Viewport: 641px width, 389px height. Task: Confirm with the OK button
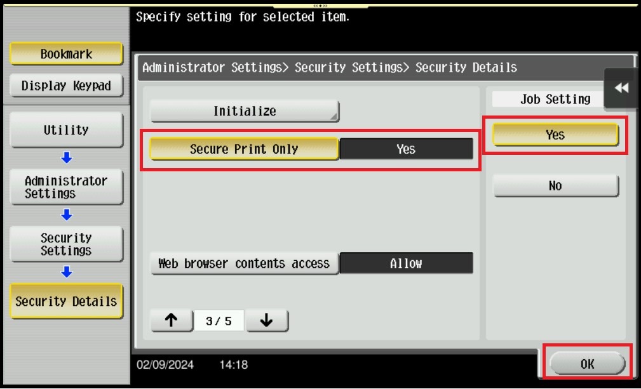[588, 364]
